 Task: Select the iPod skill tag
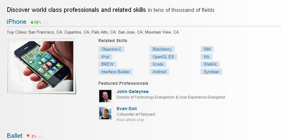pyautogui.click(x=105, y=57)
